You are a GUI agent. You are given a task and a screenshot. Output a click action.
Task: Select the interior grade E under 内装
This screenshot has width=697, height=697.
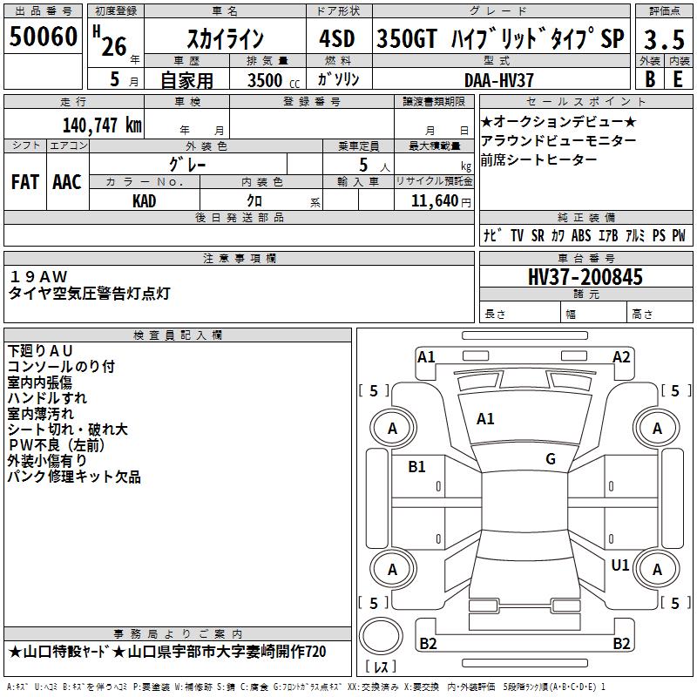pyautogui.click(x=678, y=79)
